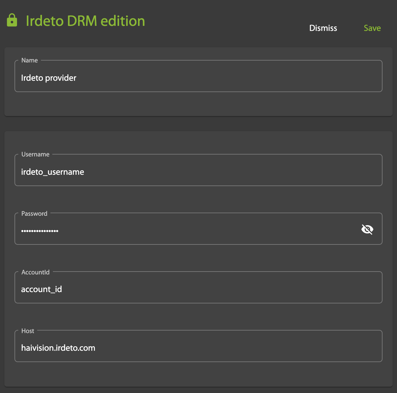This screenshot has height=393, width=397.
Task: Focus the Password input field
Action: pyautogui.click(x=189, y=230)
